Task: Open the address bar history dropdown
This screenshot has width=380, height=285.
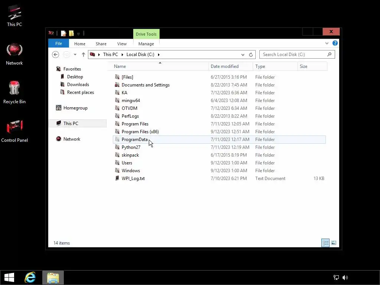Action: [x=243, y=55]
